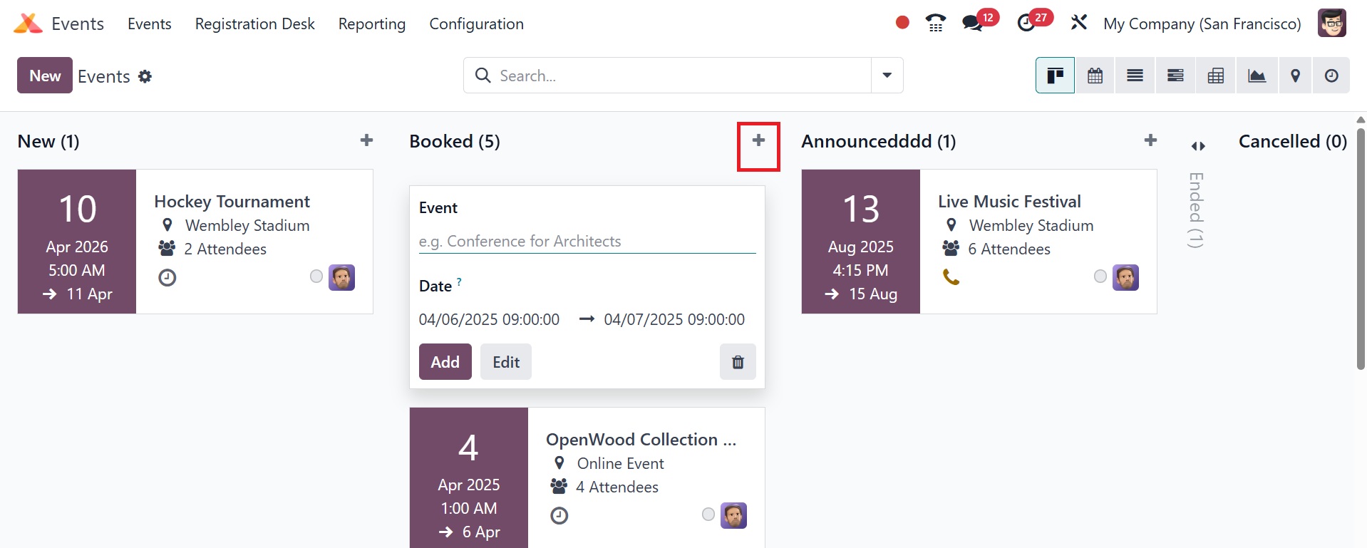
Task: Switch to list view
Action: pos(1135,76)
